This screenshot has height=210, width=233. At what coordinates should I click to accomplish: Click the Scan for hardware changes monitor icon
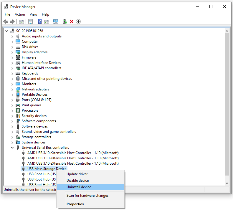point(55,22)
